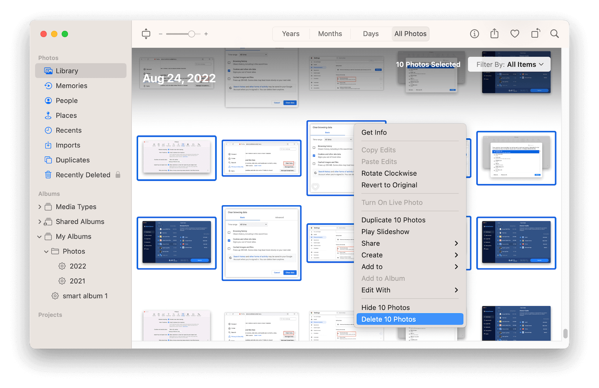Open the Get Info toolbar icon
This screenshot has width=599, height=388.
click(474, 34)
